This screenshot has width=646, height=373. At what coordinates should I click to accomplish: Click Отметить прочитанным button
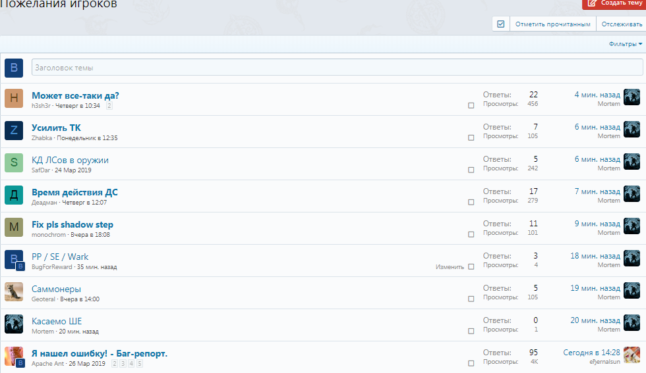(x=553, y=24)
